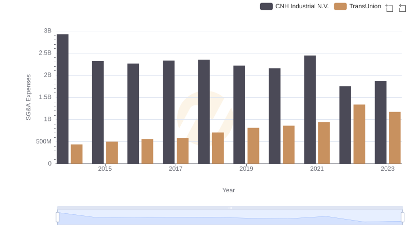
Task: Click the TransUnion bar for 2020
Action: [x=289, y=144]
